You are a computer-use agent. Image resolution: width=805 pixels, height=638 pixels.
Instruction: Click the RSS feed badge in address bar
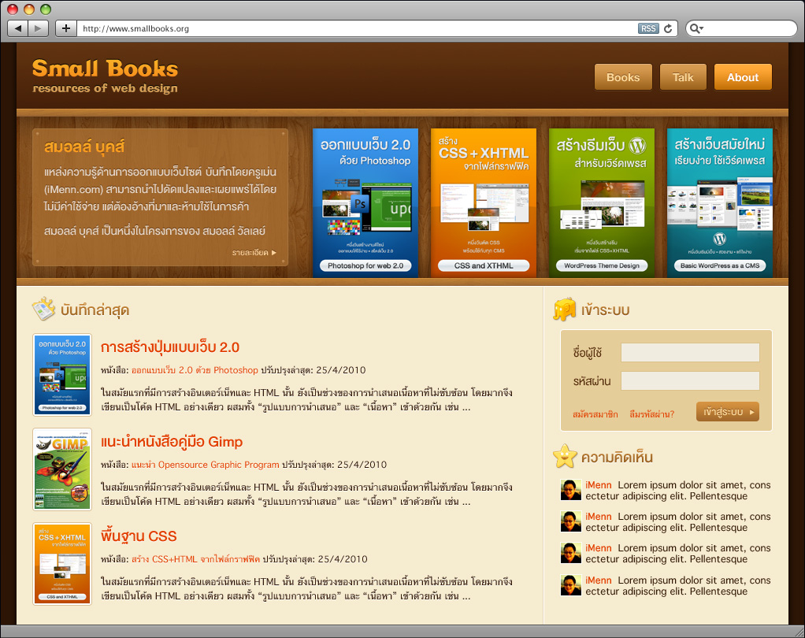click(x=647, y=28)
